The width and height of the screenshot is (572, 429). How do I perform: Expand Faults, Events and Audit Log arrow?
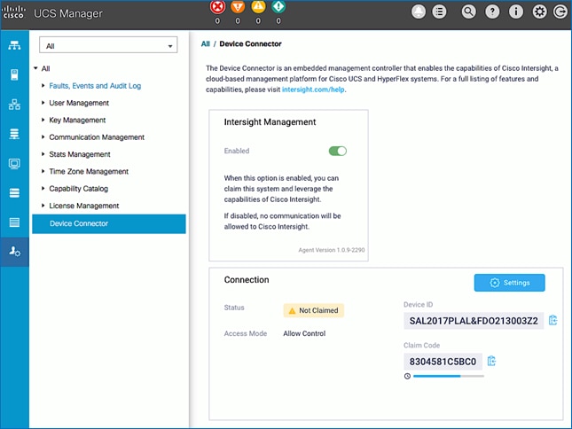tap(43, 86)
